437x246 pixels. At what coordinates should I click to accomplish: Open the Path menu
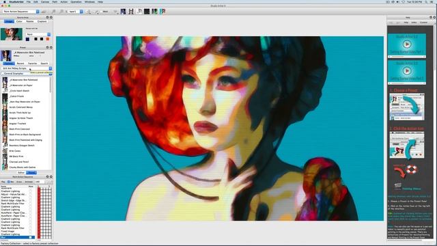coord(55,1)
